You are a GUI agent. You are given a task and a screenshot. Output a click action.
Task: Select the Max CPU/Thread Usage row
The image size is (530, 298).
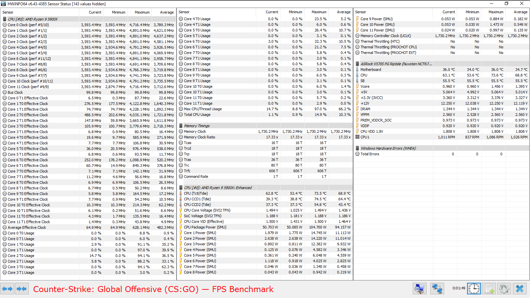265,109
